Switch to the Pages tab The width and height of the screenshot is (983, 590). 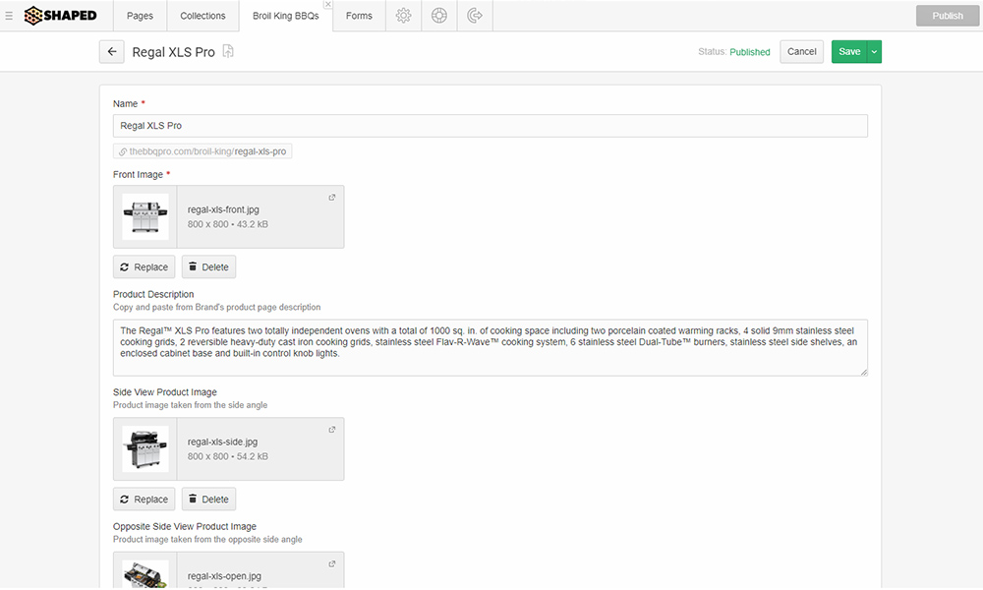point(140,16)
